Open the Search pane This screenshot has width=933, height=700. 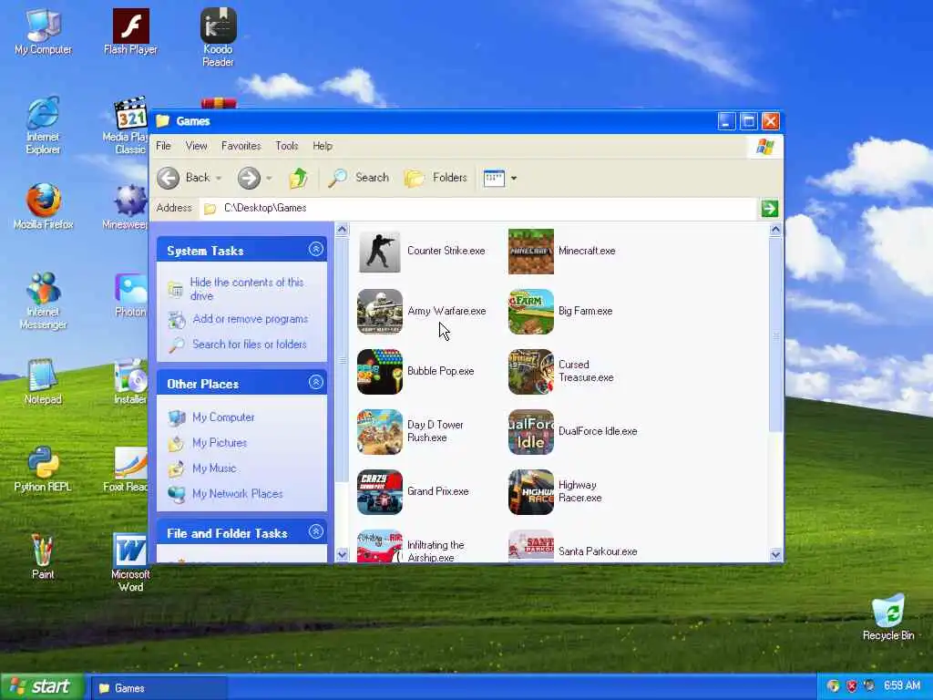[358, 178]
